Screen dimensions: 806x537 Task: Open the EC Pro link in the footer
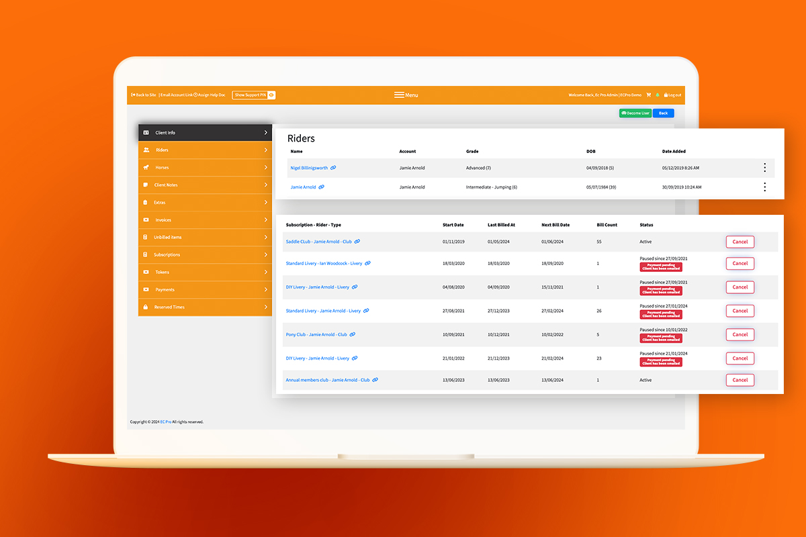click(x=165, y=422)
